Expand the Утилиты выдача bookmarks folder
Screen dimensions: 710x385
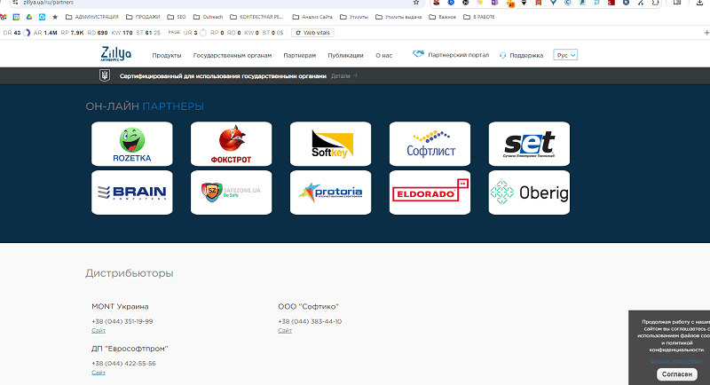pyautogui.click(x=398, y=17)
